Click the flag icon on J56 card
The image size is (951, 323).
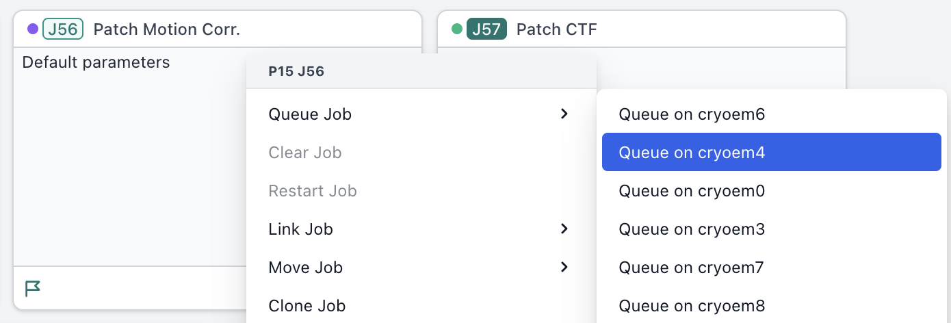tap(32, 288)
